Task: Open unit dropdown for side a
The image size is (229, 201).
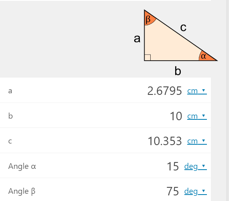Action: coord(197,91)
